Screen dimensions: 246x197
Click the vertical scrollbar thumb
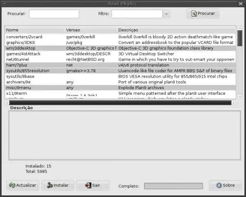point(240,38)
